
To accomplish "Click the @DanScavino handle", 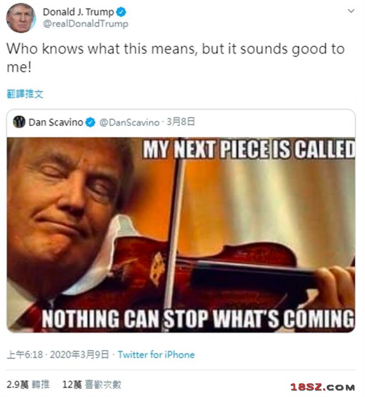I will click(129, 122).
